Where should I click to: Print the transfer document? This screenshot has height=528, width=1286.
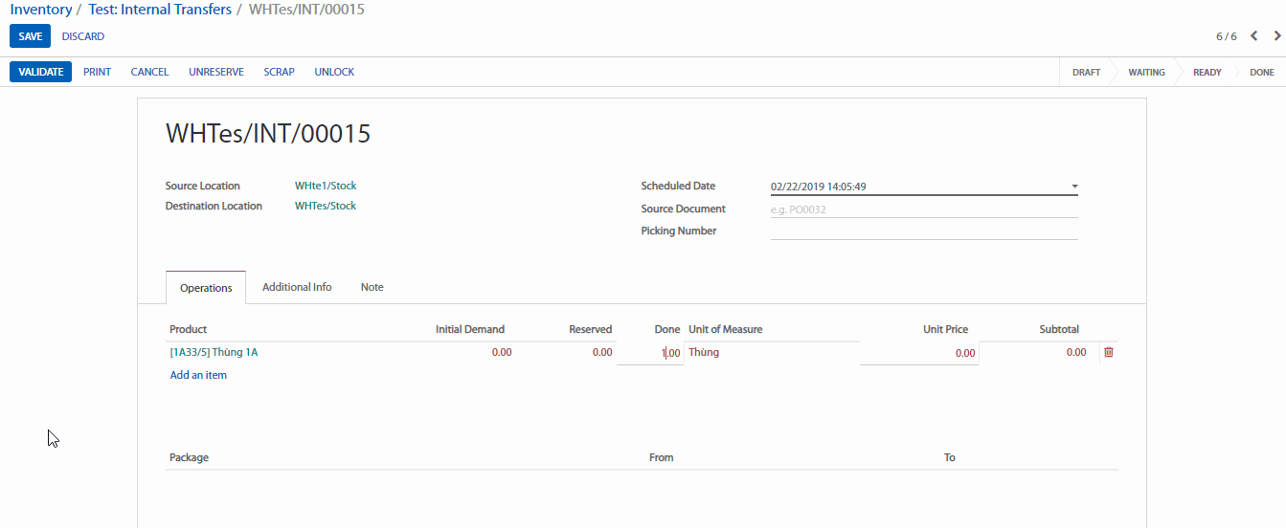tap(97, 72)
